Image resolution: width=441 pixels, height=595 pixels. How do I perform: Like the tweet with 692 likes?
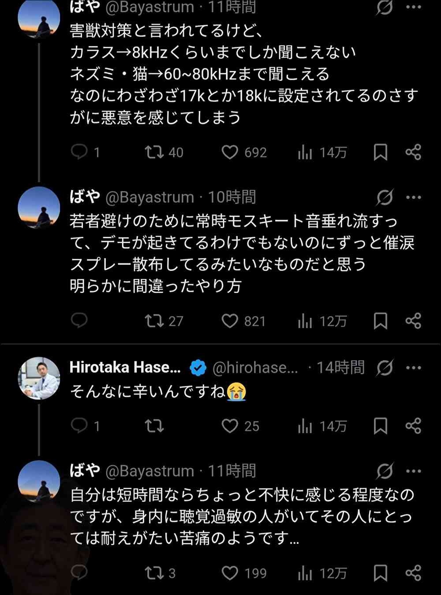tap(229, 152)
